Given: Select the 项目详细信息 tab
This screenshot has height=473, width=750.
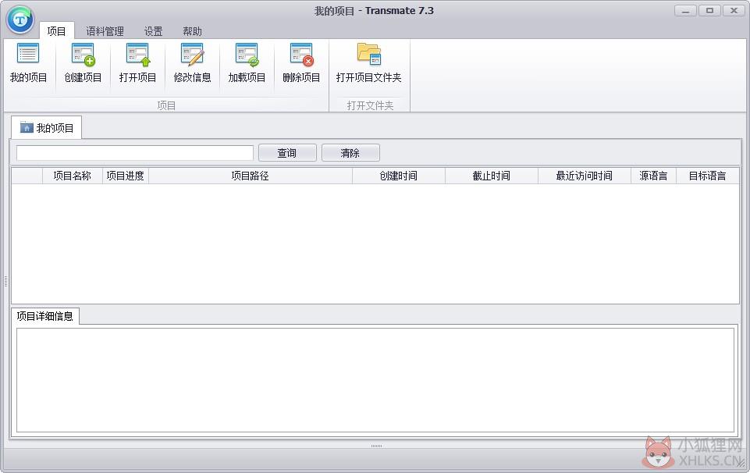Looking at the screenshot, I should pyautogui.click(x=45, y=316).
